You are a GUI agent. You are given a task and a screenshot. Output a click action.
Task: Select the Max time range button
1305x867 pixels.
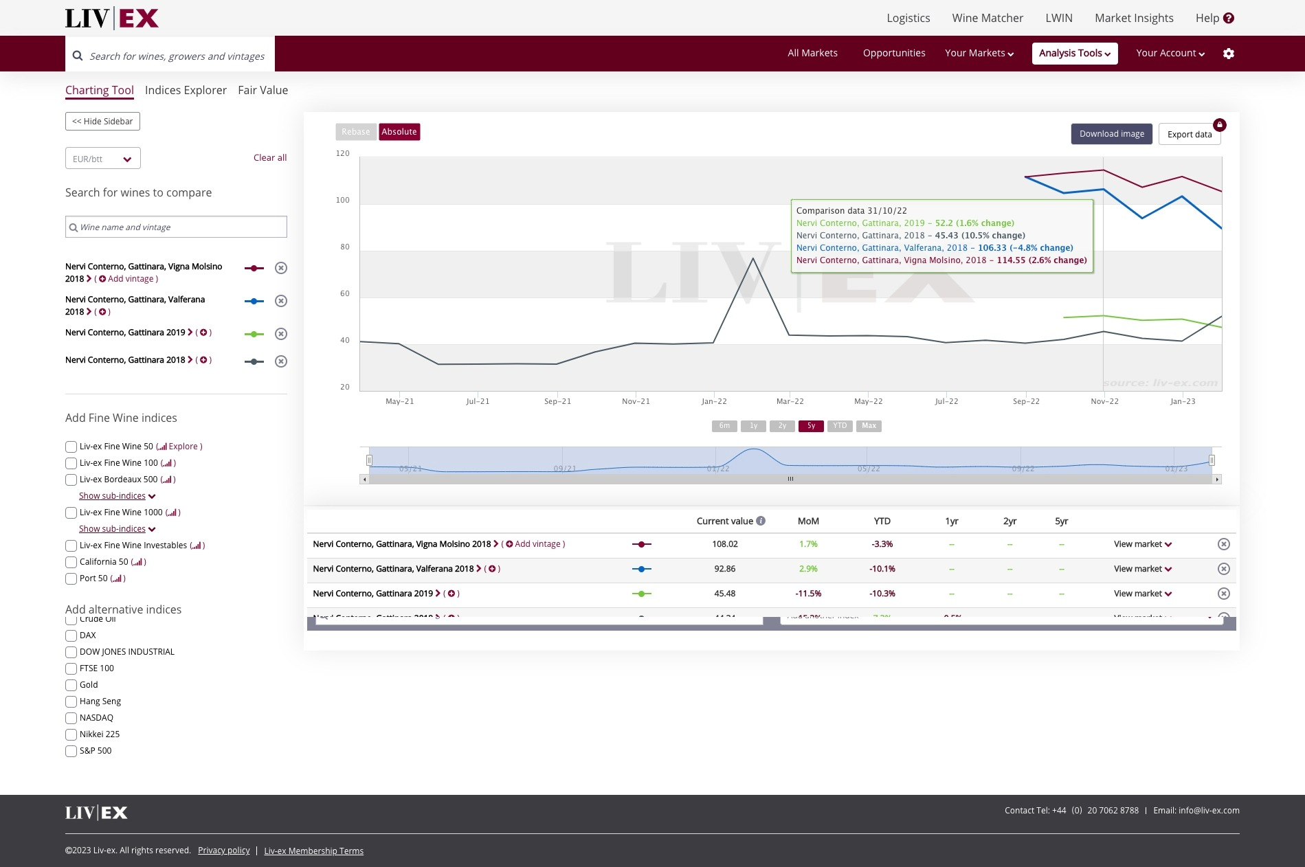pyautogui.click(x=869, y=426)
